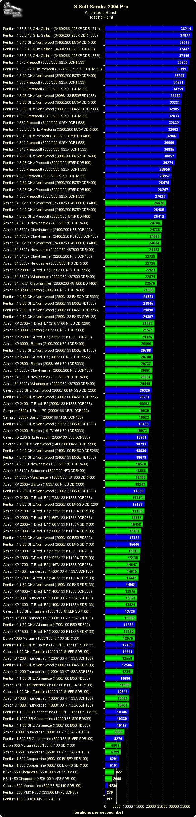This screenshot has width=196, height=817.
Task: Select the Sempron 2800+ T-Bred B label
Action: 46,411
